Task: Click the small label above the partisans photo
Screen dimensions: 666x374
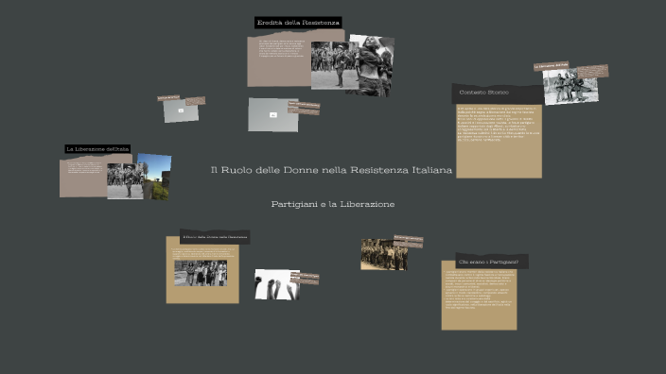Action: click(551, 66)
